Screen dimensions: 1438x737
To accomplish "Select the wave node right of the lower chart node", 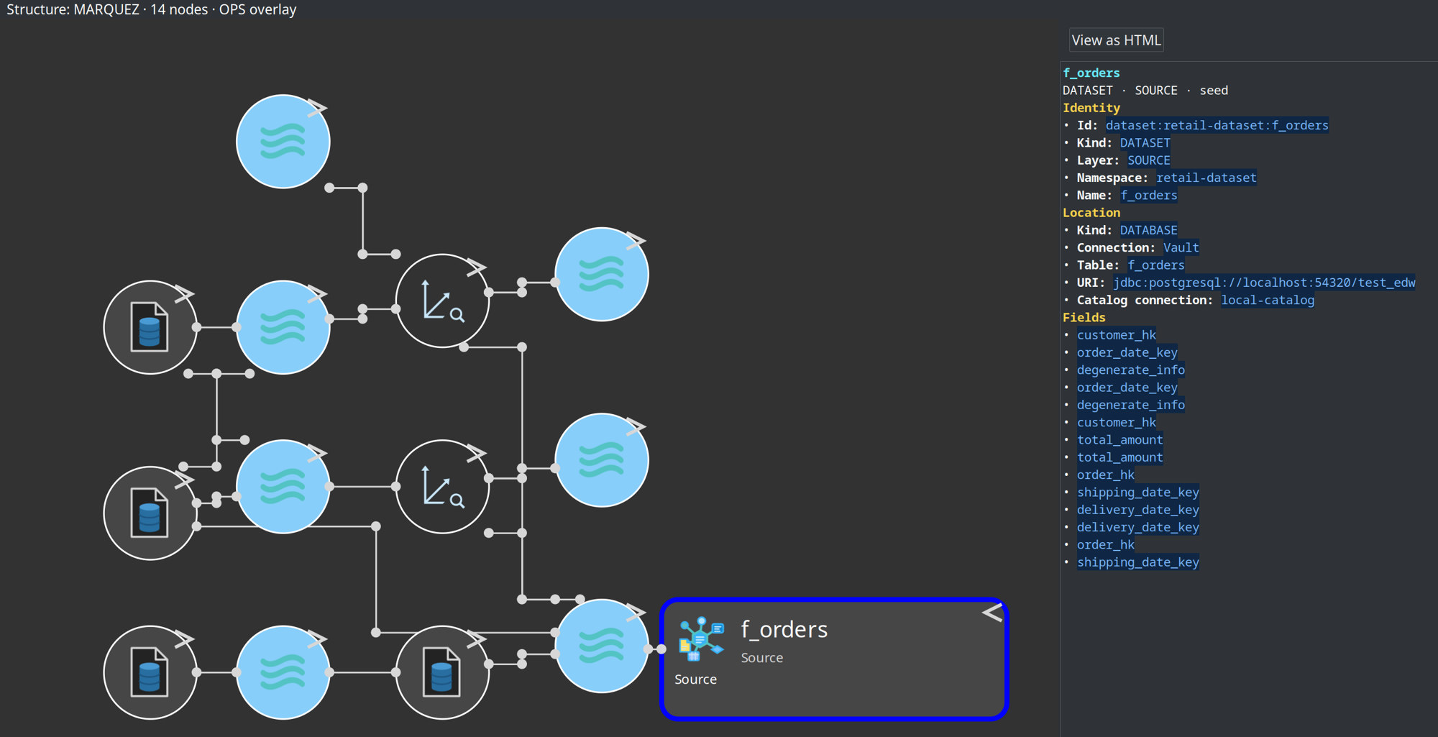I will 602,460.
